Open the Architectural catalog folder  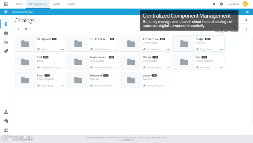click(146, 44)
